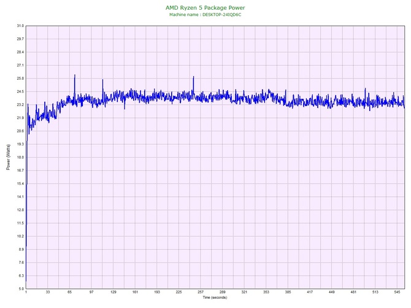Image resolution: width=411 pixels, height=308 pixels.
Task: Click the 449 seconds x-axis label
Action: click(332, 292)
